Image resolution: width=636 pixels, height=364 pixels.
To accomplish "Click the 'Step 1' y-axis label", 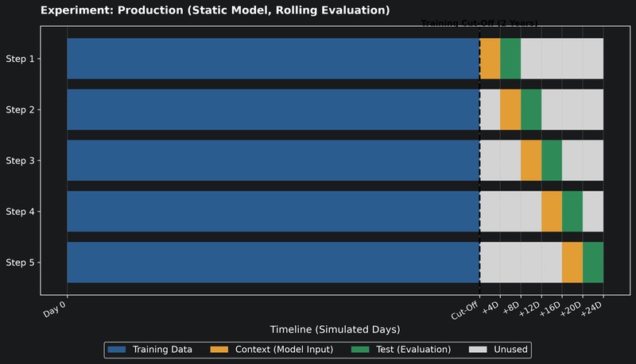I will (x=21, y=59).
